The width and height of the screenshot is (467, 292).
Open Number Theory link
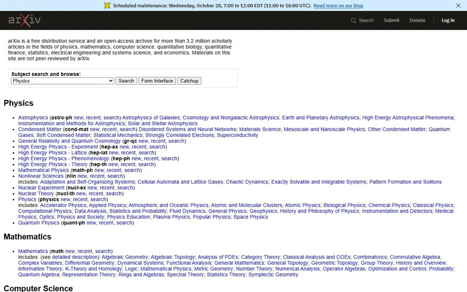click(254, 269)
